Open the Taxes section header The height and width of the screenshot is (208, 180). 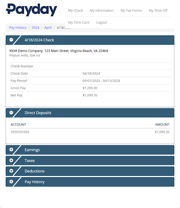coord(90,160)
